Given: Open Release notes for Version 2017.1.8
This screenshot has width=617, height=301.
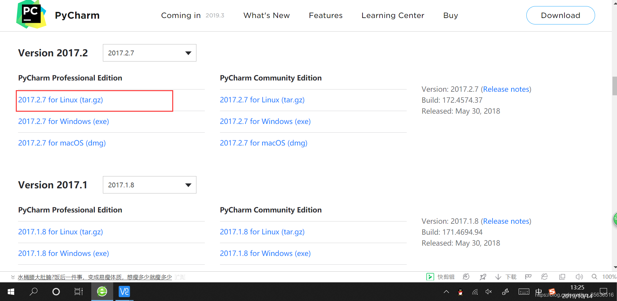Looking at the screenshot, I should pyautogui.click(x=506, y=221).
